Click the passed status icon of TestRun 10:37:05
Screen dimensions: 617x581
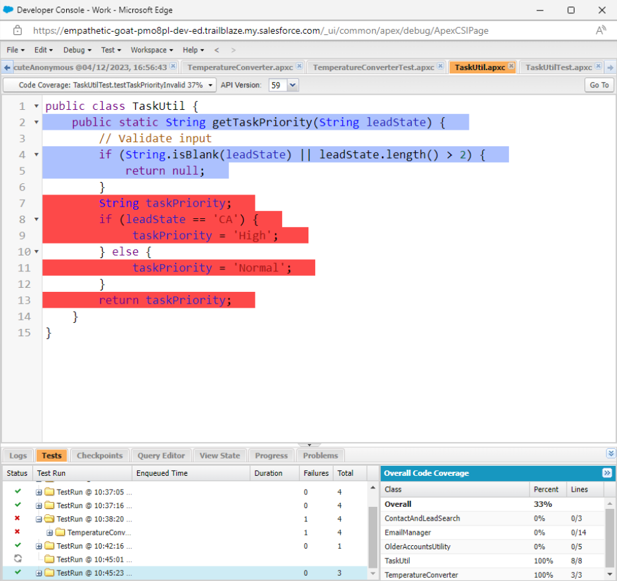pyautogui.click(x=18, y=491)
